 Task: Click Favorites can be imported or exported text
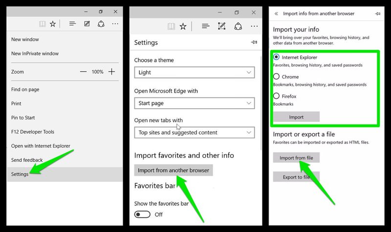point(321,142)
